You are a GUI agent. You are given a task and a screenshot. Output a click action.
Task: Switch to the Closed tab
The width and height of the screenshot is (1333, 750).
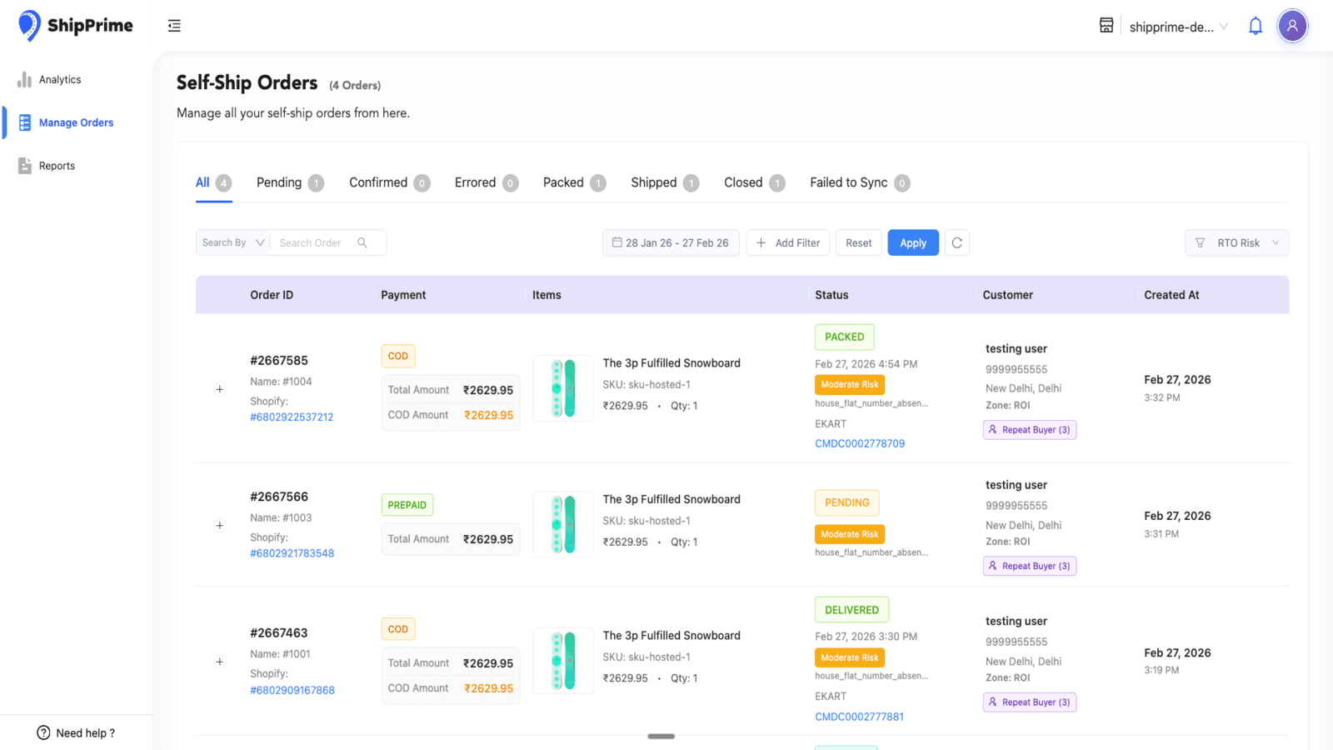(x=754, y=182)
